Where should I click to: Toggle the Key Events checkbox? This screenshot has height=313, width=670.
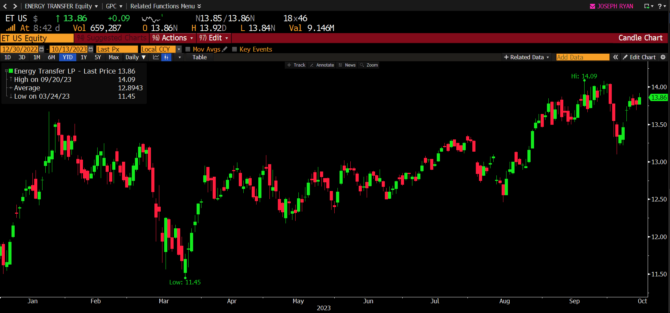tap(235, 49)
